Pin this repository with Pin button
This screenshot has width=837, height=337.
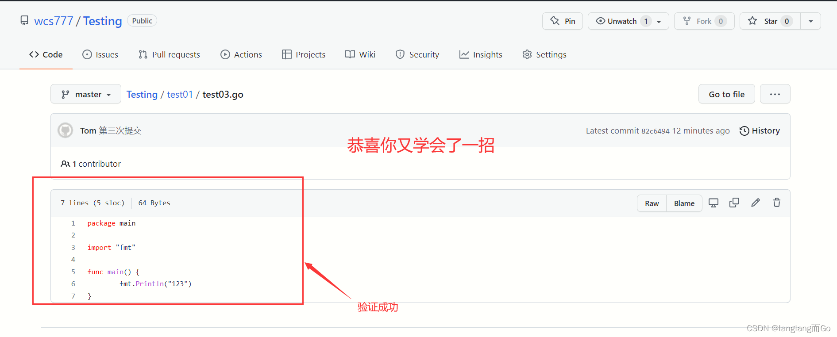[563, 21]
